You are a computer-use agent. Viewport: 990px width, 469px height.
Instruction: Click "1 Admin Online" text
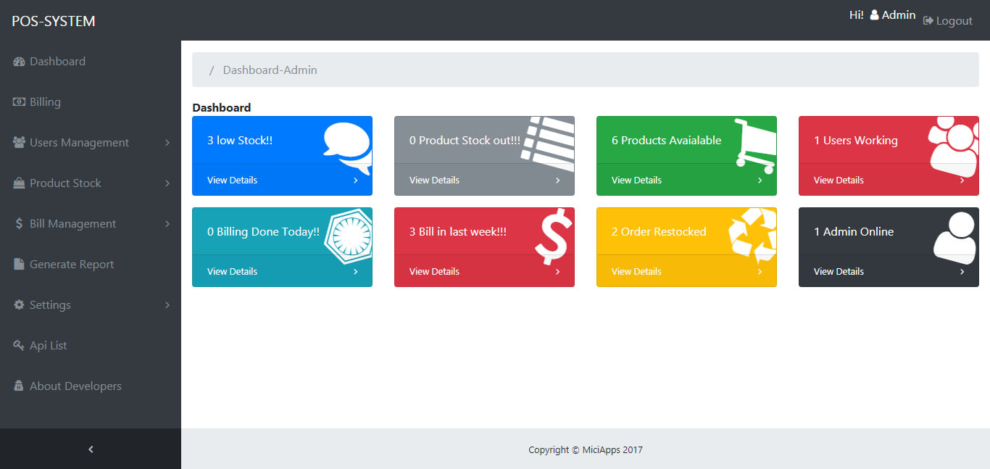point(854,232)
